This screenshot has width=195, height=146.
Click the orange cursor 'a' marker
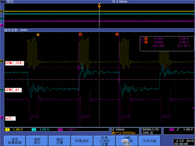click(x=80, y=34)
